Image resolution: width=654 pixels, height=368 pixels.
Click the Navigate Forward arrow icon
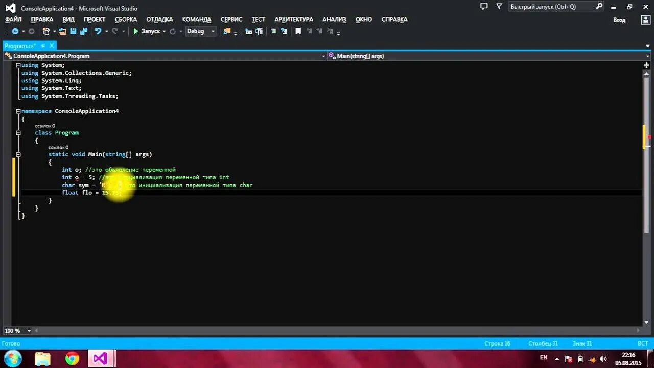[32, 31]
